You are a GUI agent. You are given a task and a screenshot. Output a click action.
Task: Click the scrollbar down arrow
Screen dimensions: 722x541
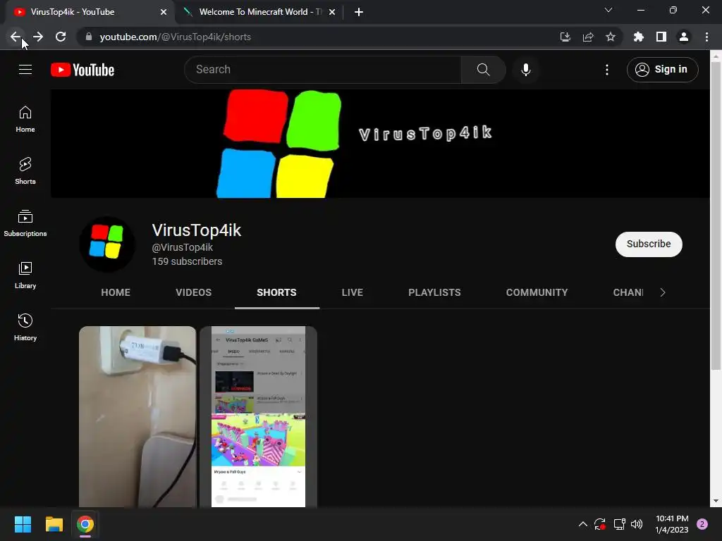pyautogui.click(x=716, y=501)
